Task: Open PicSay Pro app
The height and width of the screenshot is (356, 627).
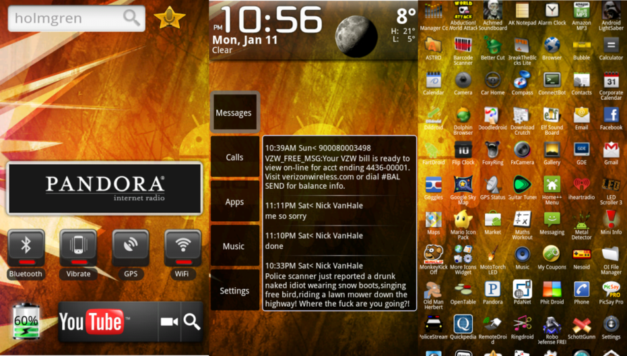Action: [611, 293]
